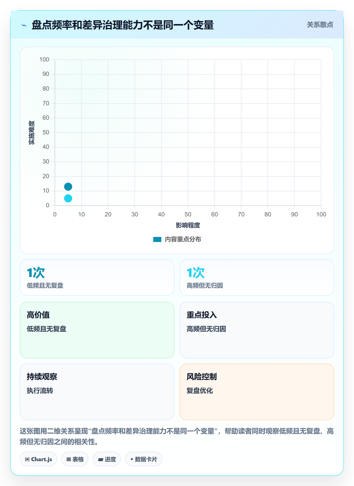Open the 高价值 quadrant card
The height and width of the screenshot is (486, 354).
pos(97,330)
